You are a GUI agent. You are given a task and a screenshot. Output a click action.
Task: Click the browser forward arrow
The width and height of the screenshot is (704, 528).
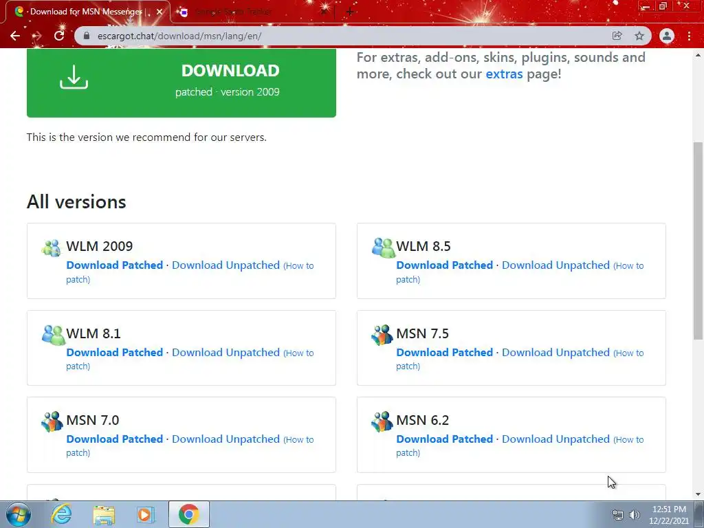37,36
